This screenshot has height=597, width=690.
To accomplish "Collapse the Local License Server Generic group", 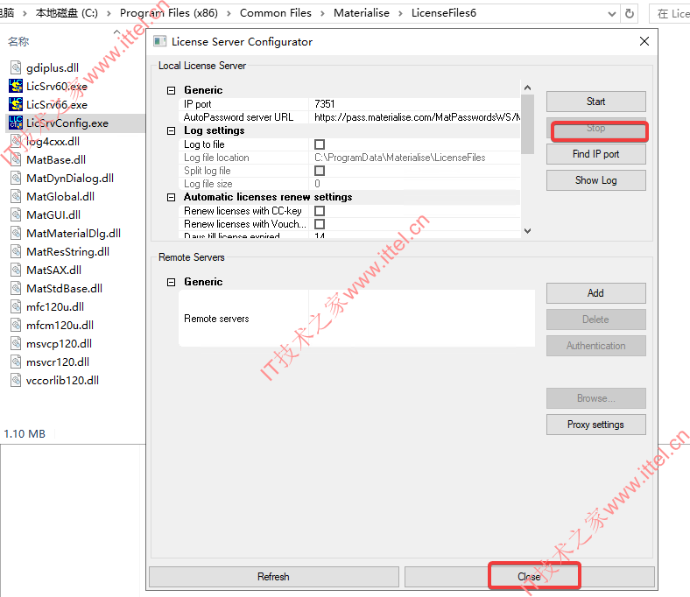I will pyautogui.click(x=171, y=90).
